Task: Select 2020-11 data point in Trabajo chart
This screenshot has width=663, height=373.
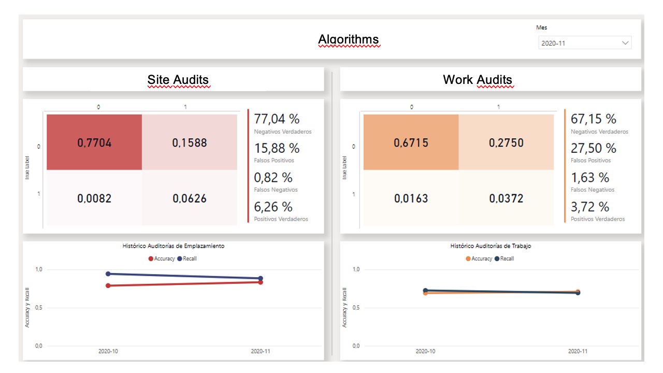Action: tap(578, 292)
